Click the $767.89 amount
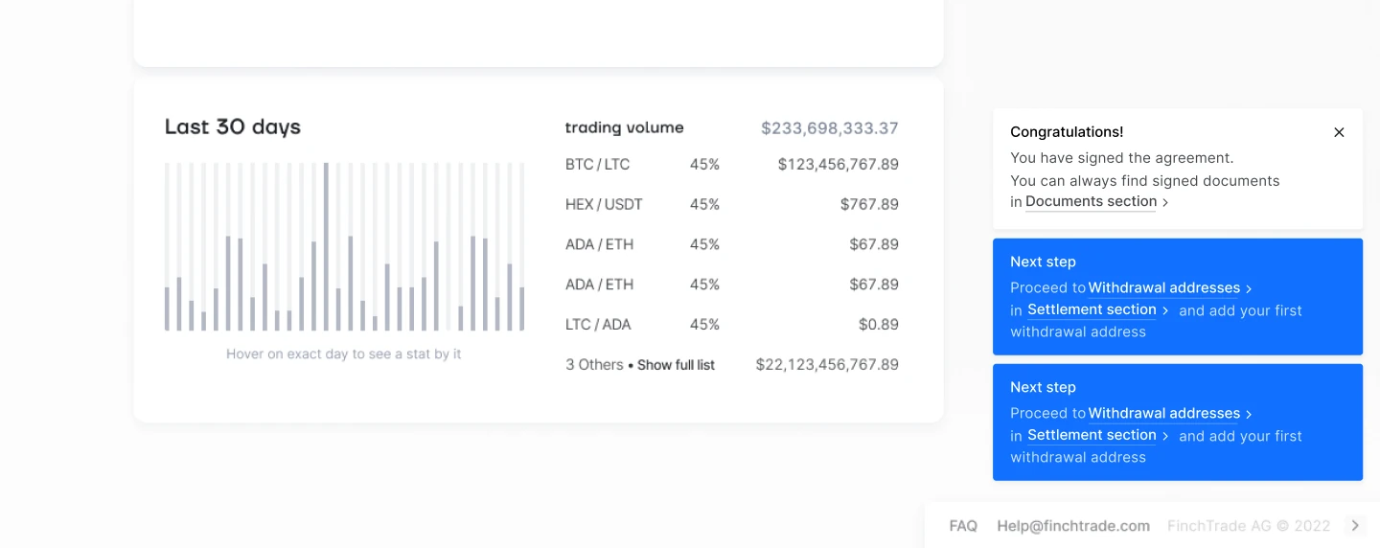1380x548 pixels. coord(869,204)
